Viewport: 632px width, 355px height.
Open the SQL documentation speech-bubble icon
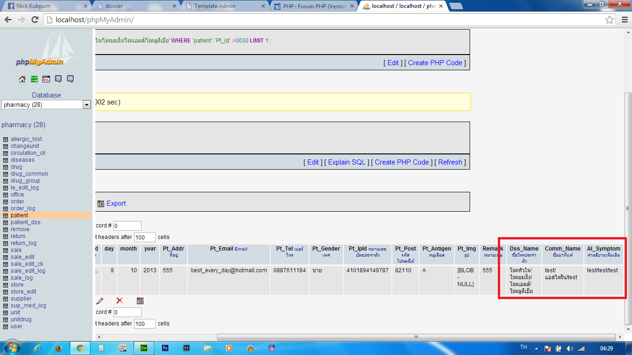[70, 79]
